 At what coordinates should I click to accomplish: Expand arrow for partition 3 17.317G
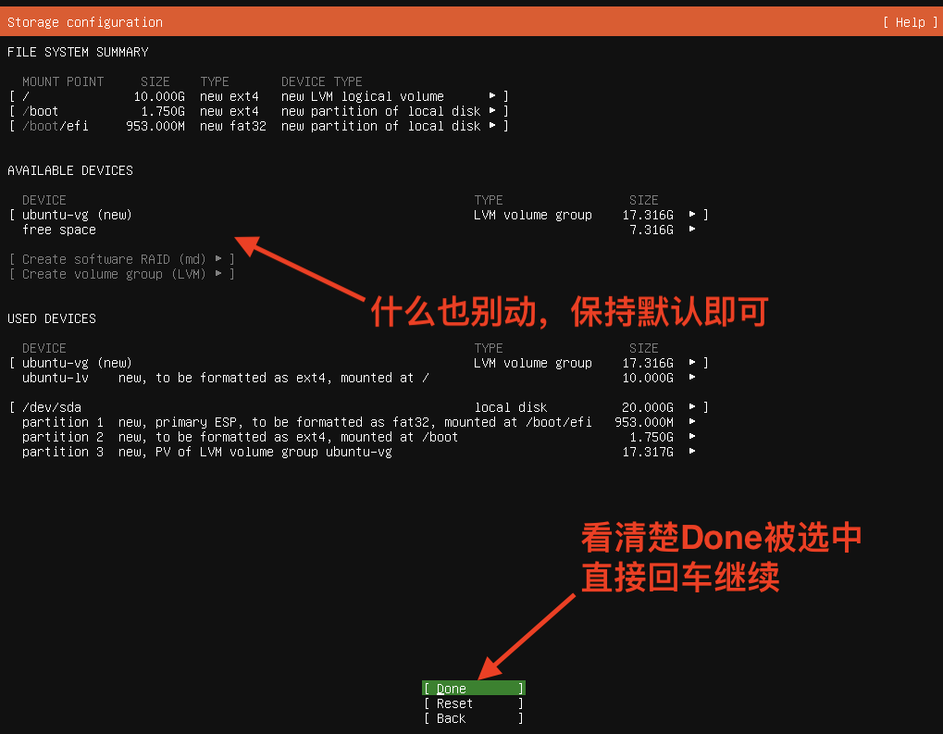(692, 452)
